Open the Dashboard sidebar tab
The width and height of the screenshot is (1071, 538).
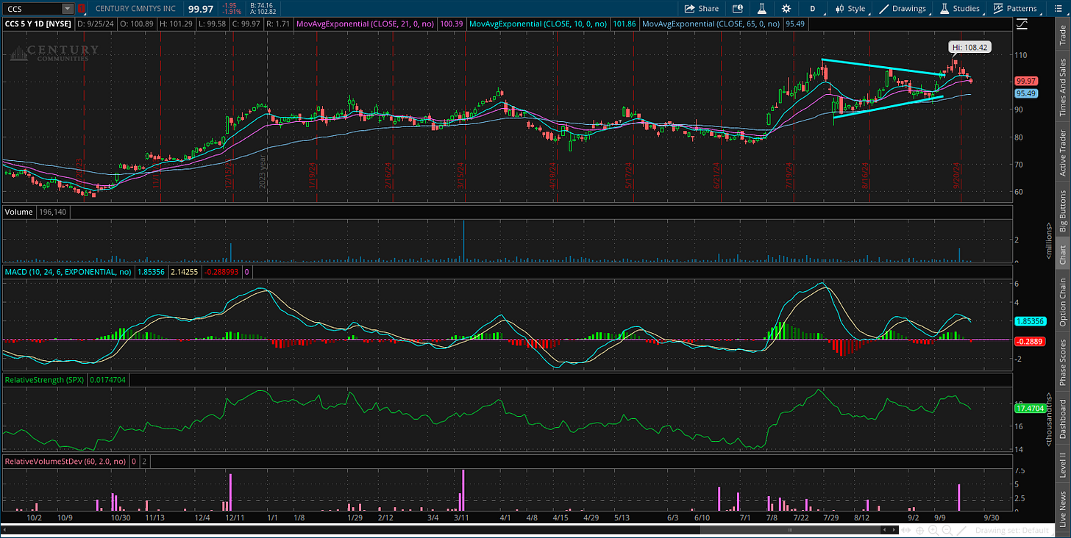coord(1062,419)
